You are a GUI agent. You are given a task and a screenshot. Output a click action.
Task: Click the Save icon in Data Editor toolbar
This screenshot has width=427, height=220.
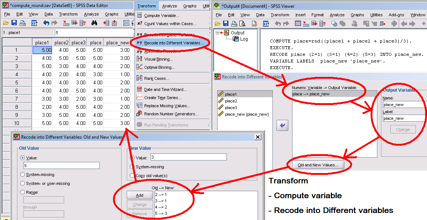tap(14, 23)
